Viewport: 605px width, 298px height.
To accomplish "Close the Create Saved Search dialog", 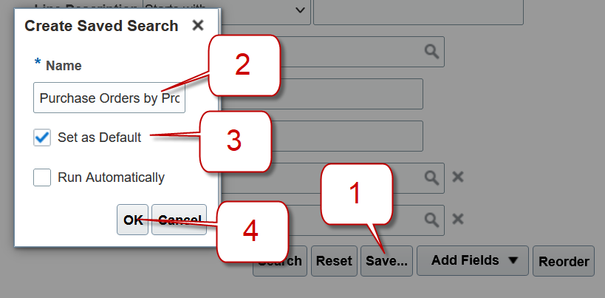I will click(x=197, y=26).
